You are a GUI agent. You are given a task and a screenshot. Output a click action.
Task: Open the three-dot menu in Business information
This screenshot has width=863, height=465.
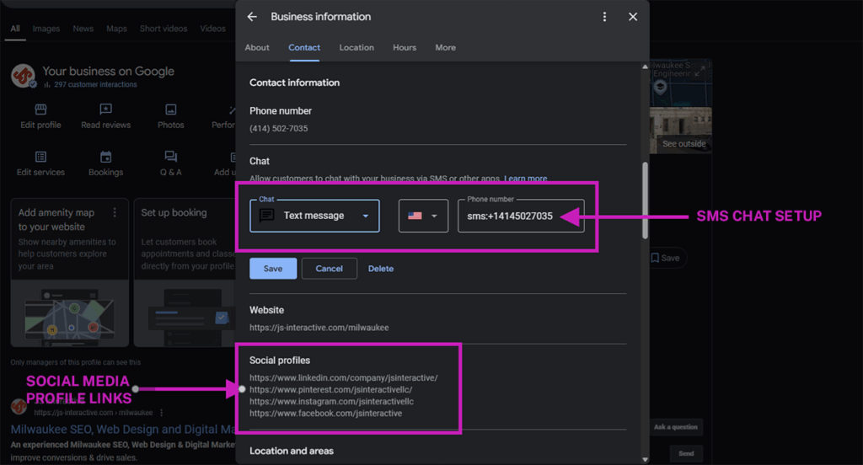pyautogui.click(x=604, y=17)
